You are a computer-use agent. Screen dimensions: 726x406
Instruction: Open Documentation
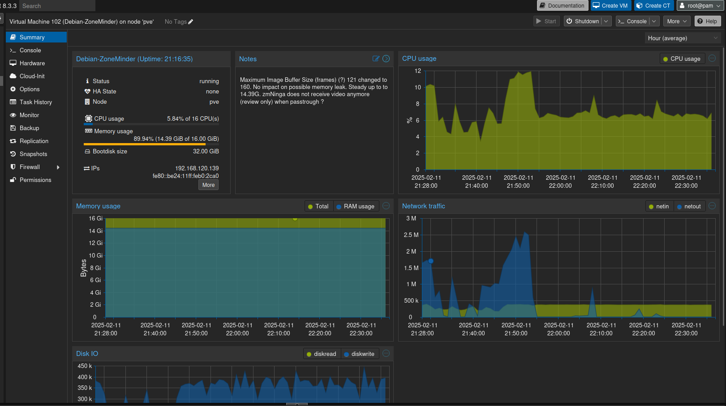563,5
